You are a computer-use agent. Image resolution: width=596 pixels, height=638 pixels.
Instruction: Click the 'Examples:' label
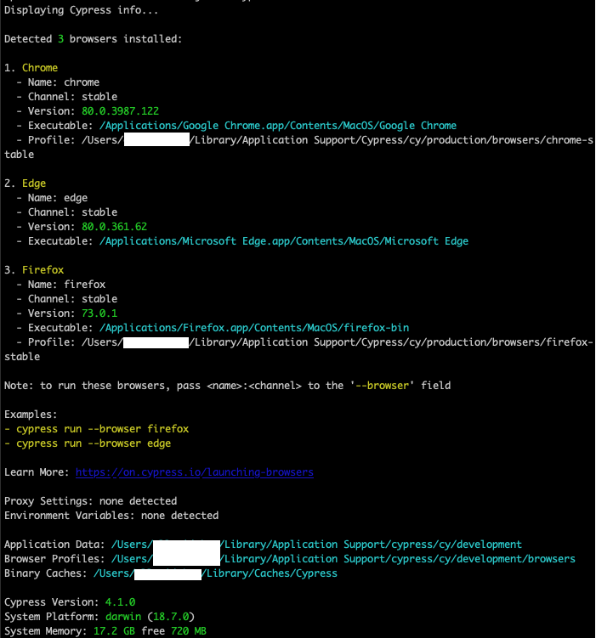pos(31,415)
